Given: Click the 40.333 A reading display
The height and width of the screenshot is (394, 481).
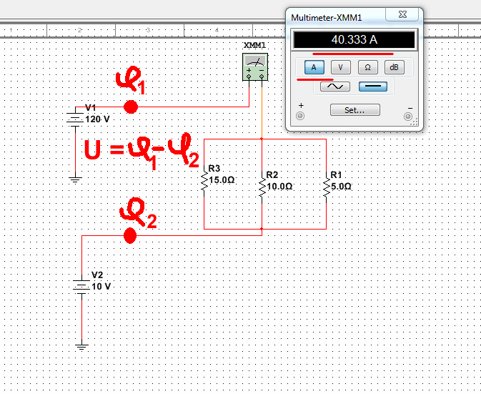Looking at the screenshot, I should (354, 39).
